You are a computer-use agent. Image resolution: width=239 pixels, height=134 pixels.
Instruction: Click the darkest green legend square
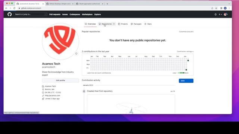pos(184,73)
